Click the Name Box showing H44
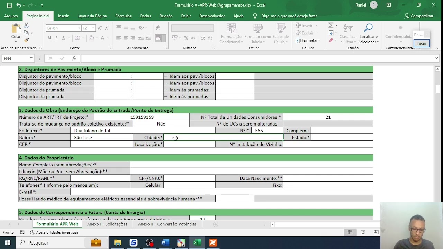 click(x=18, y=58)
